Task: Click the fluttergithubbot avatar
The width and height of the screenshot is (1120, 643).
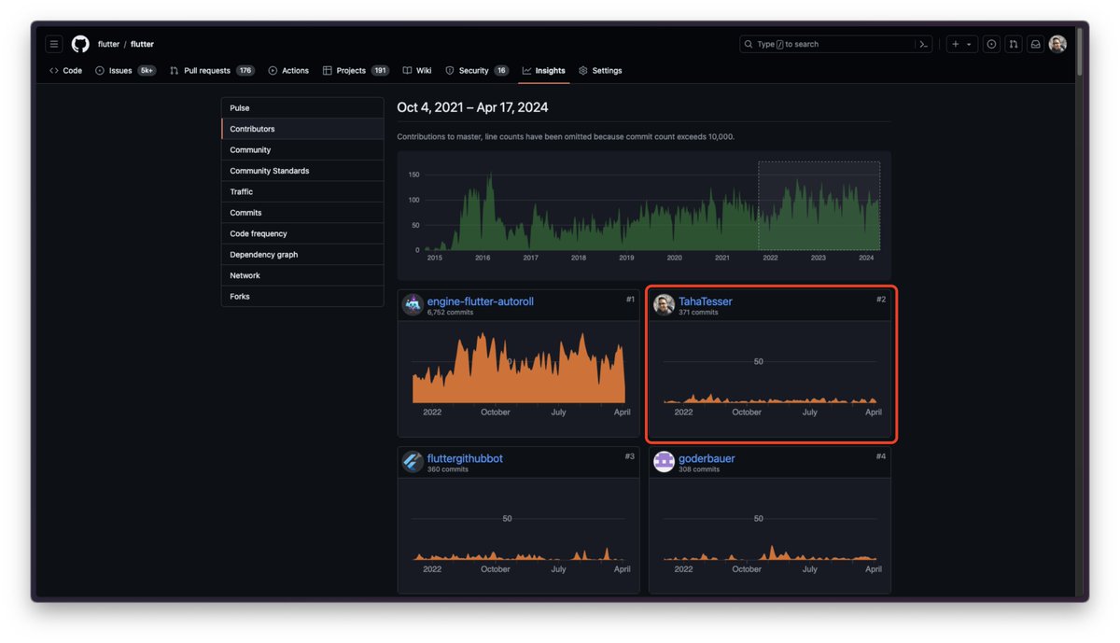Action: pos(413,462)
